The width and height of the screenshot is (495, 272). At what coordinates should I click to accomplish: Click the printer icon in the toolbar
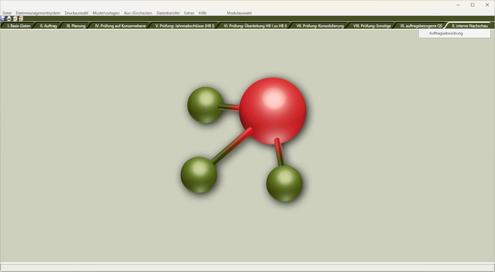click(9, 19)
